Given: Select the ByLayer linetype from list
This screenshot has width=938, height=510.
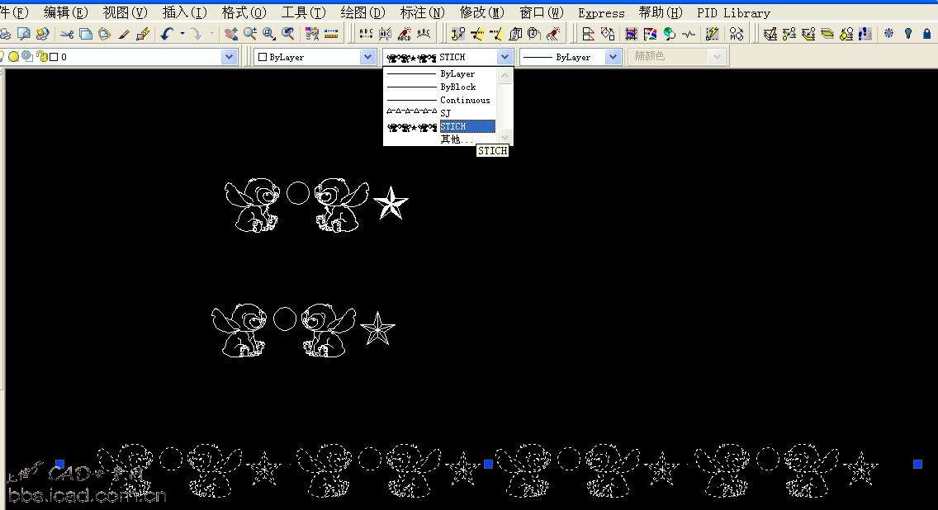Looking at the screenshot, I should pos(441,73).
